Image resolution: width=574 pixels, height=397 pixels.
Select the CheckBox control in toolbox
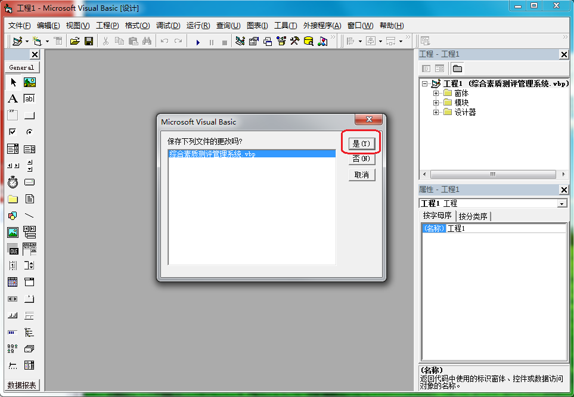pyautogui.click(x=13, y=132)
